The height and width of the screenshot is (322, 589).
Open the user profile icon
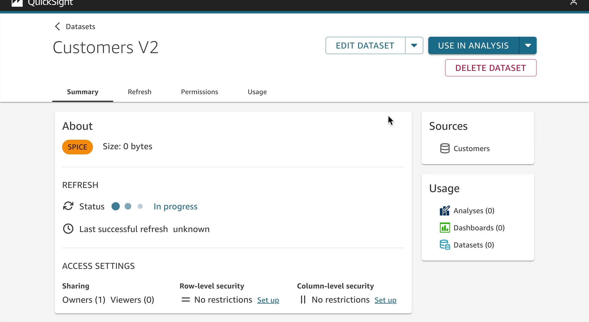coord(573,3)
